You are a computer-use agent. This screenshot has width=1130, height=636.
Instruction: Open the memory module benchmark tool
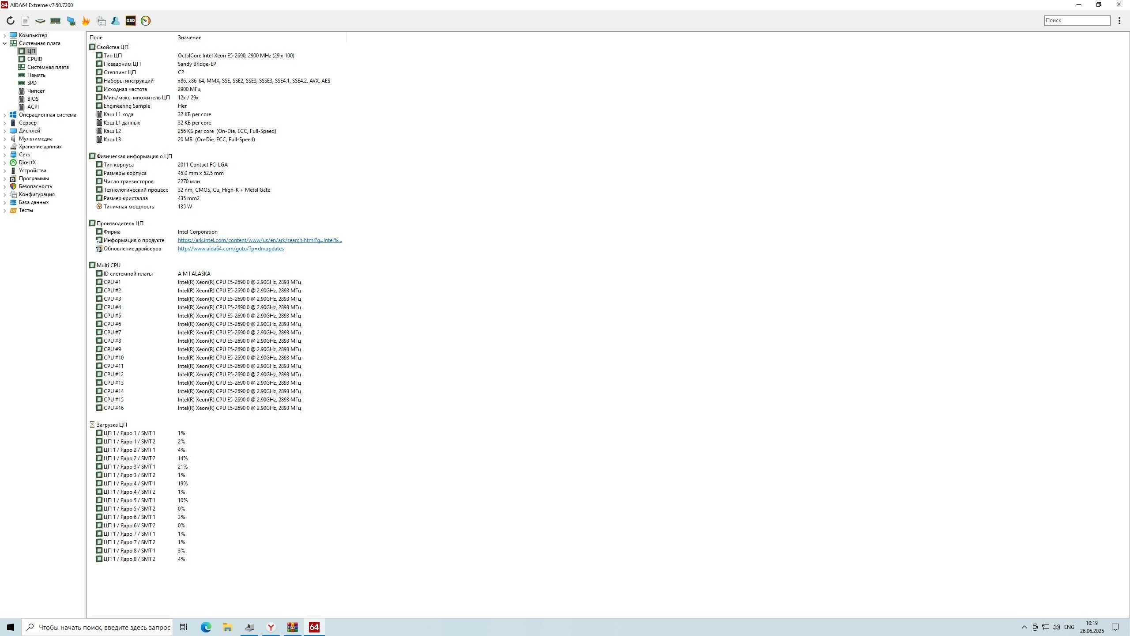tap(55, 21)
